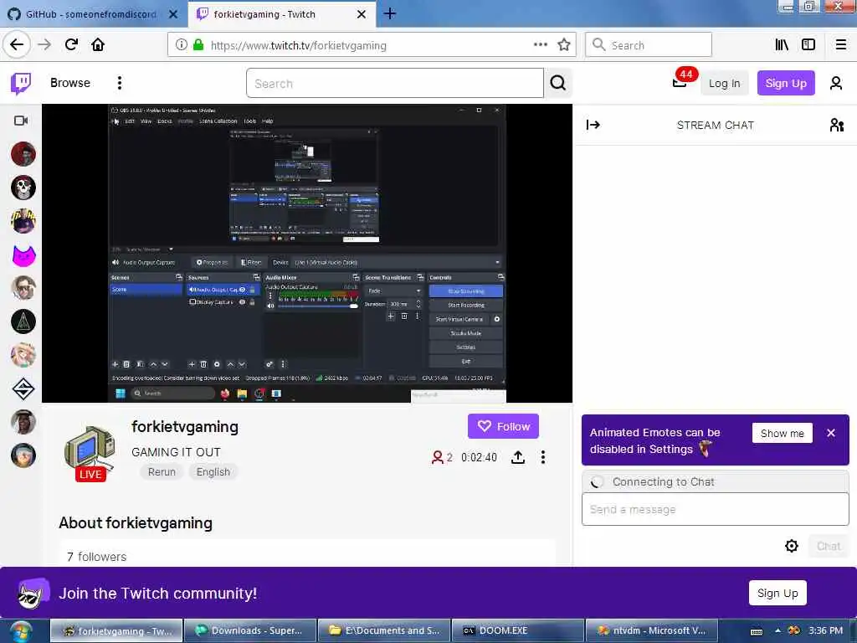This screenshot has width=857, height=643.
Task: Click the Firefox Search box
Action: point(649,45)
